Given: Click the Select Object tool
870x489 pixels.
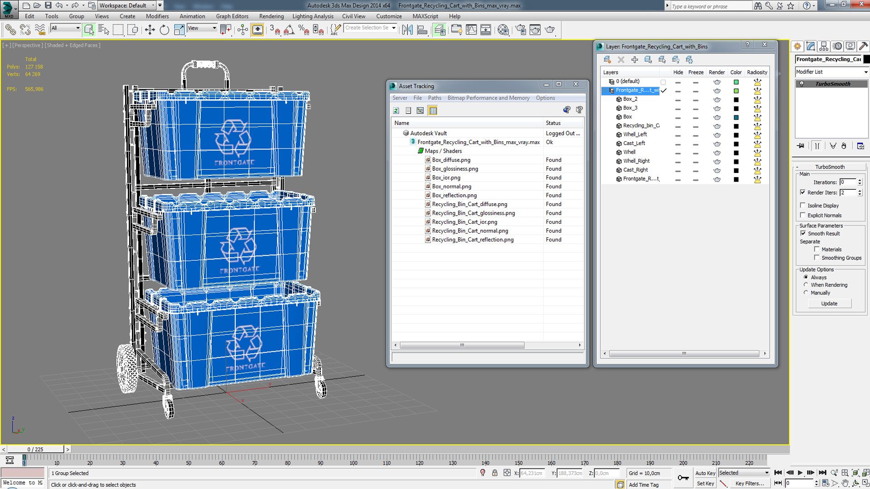Looking at the screenshot, I should 89,30.
